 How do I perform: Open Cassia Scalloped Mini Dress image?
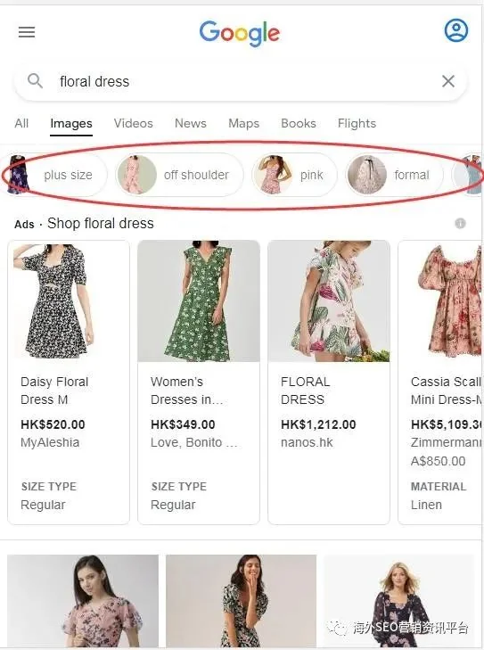click(440, 301)
